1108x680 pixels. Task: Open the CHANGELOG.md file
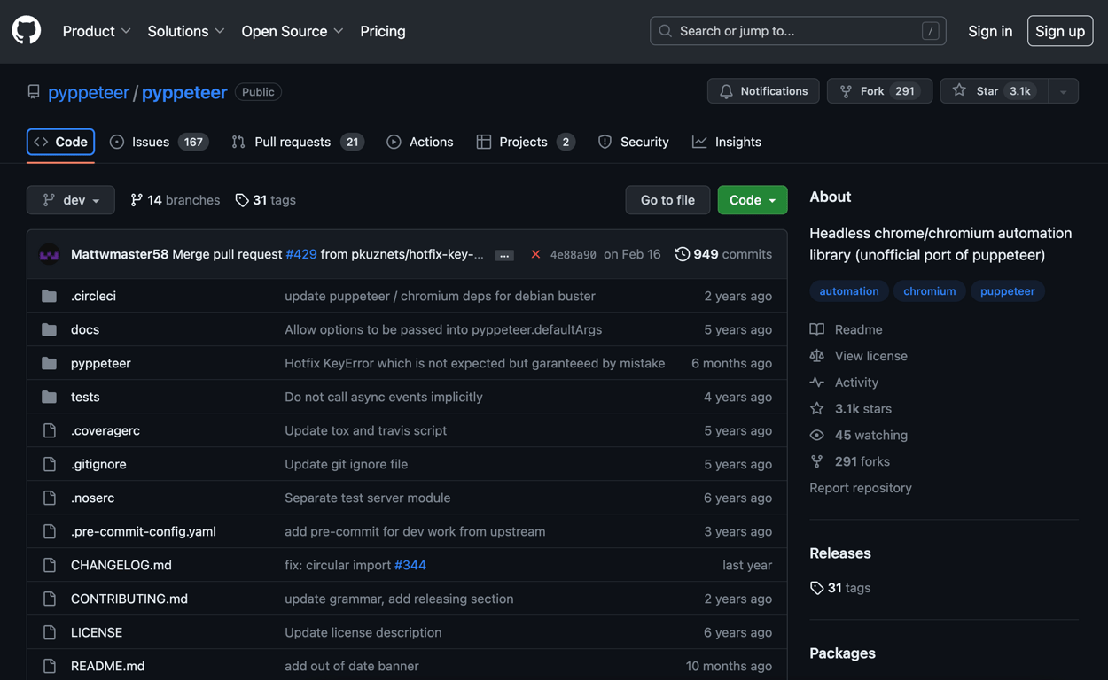pyautogui.click(x=121, y=565)
